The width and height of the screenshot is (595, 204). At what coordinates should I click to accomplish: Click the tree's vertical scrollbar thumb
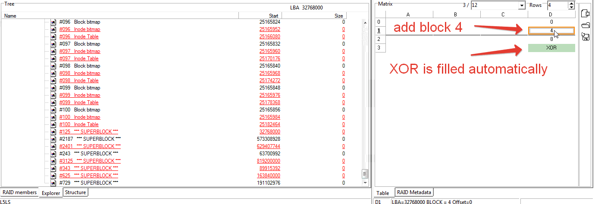tap(365, 174)
